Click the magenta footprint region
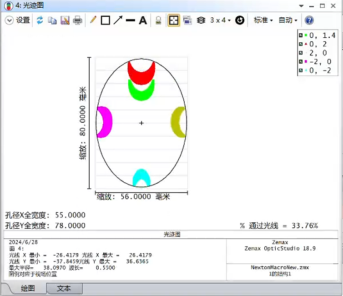 click(108, 122)
